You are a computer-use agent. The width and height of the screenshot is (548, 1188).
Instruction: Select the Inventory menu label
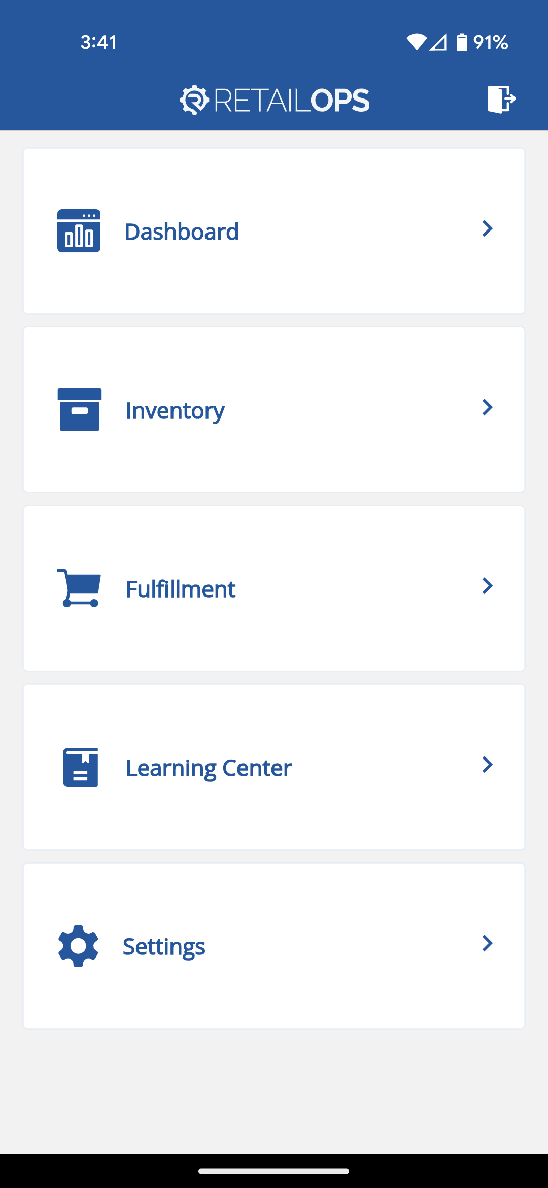[x=175, y=411]
